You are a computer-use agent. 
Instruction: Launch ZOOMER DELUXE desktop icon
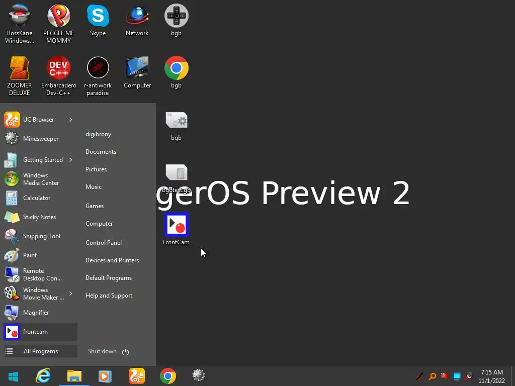(20, 76)
